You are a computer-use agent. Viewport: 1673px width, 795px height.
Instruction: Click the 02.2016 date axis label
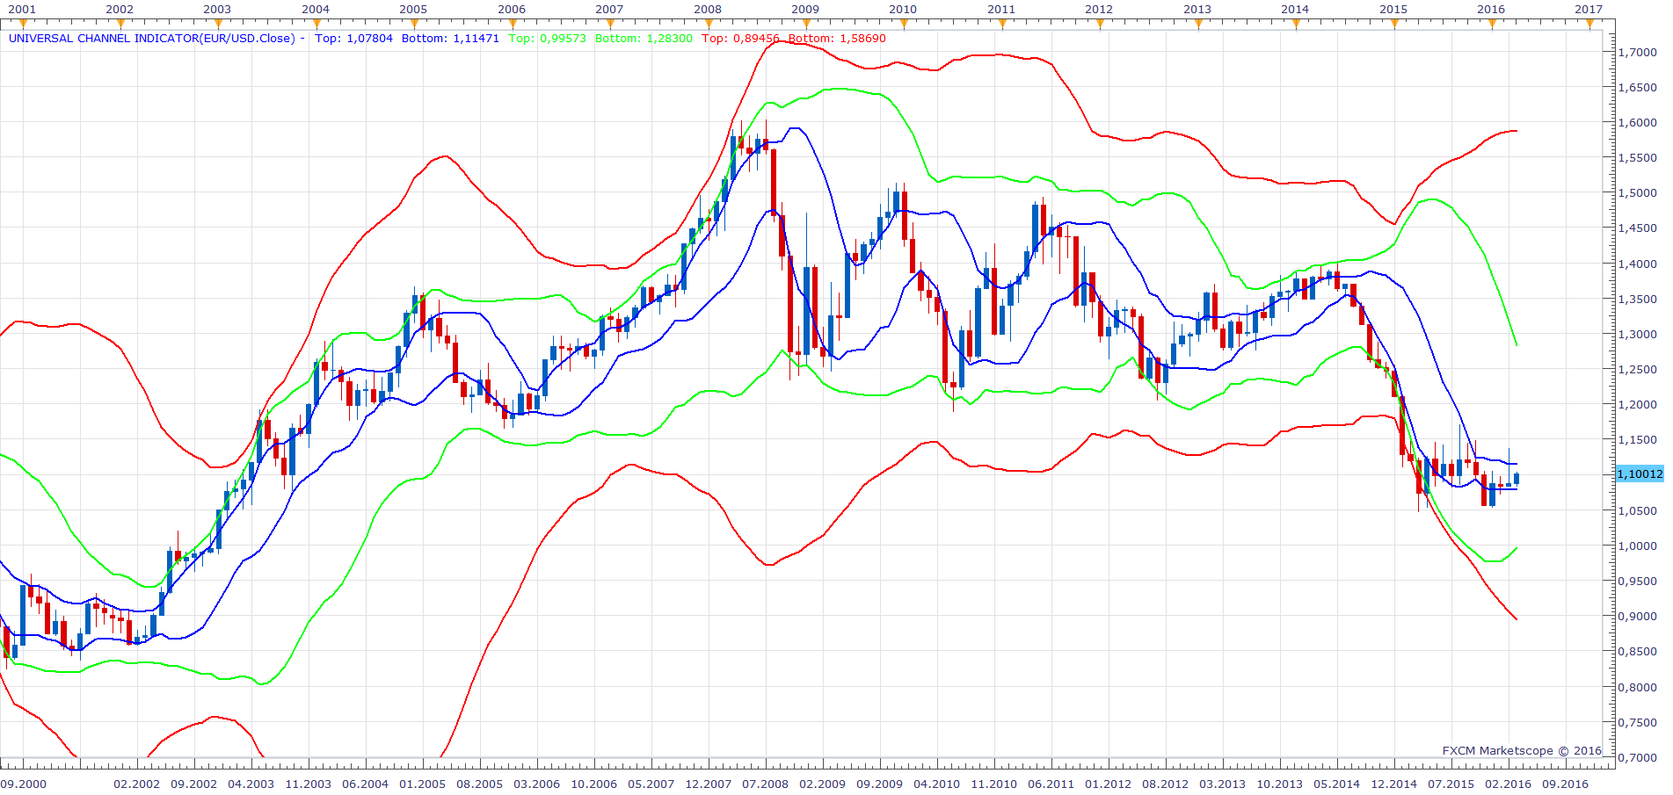click(1509, 784)
